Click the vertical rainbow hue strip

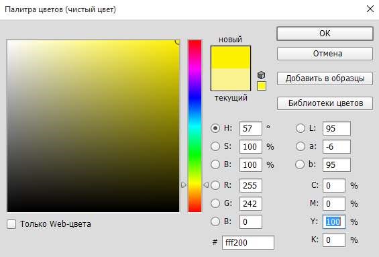click(x=195, y=126)
